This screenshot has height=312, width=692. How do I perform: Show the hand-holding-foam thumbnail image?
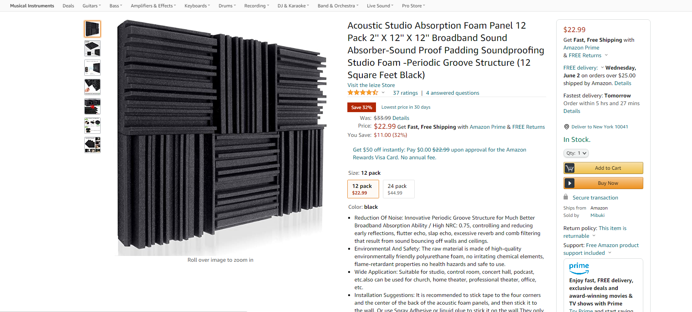click(x=92, y=87)
